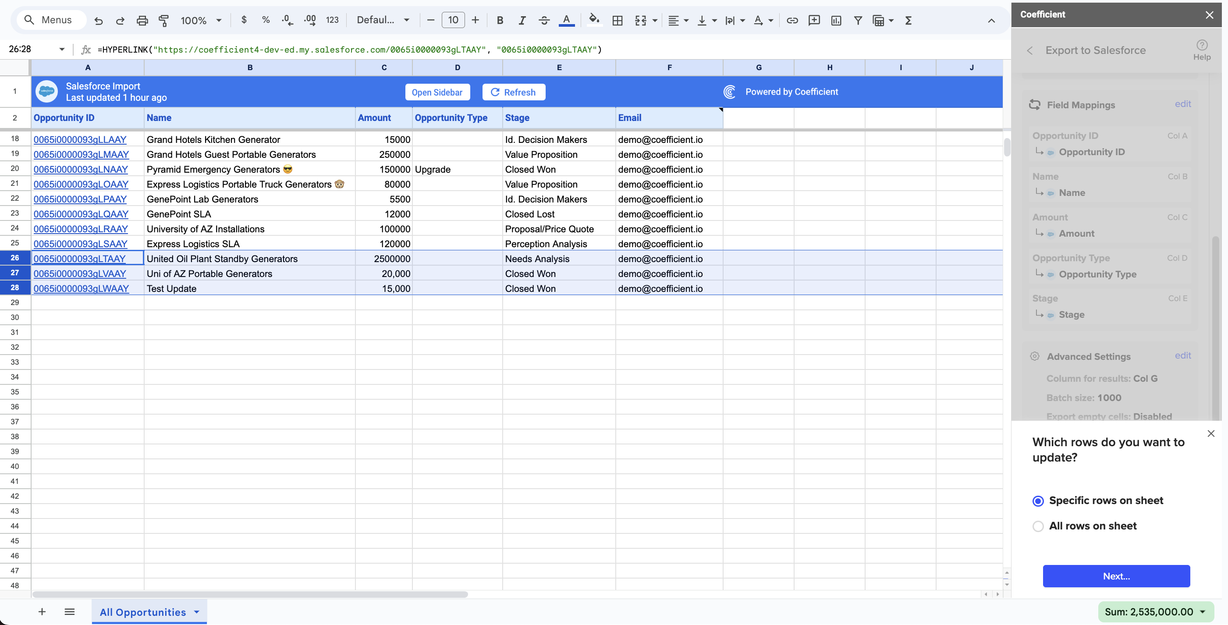Open the filter tool

click(x=858, y=21)
